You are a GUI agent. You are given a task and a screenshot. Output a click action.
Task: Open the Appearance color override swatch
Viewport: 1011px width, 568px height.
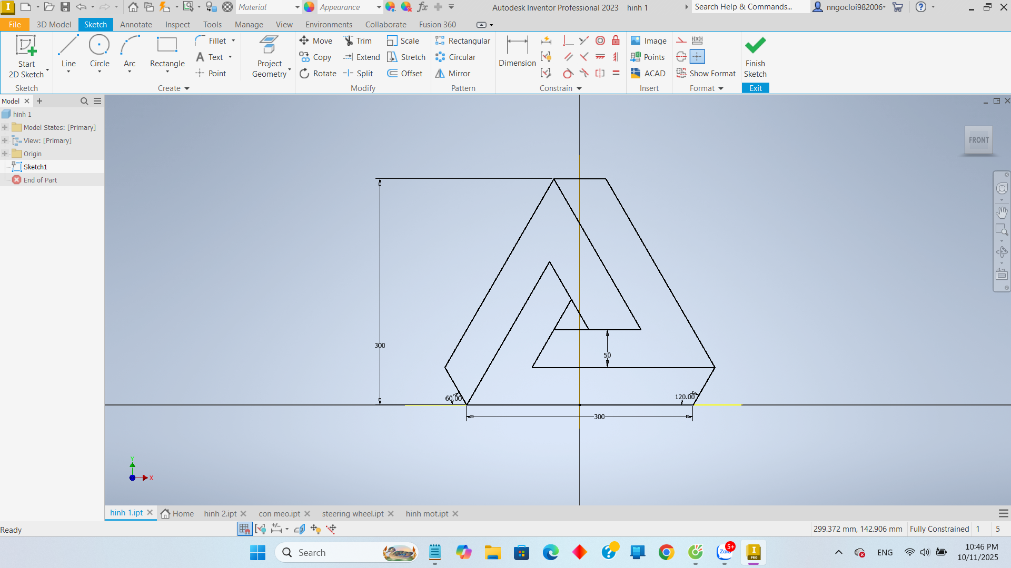[x=310, y=7]
